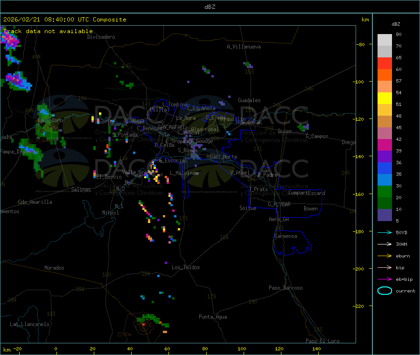The height and width of the screenshot is (355, 420).
Task: Click the 65 dBZ gray swatch
Action: pos(385,52)
